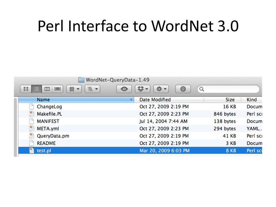This screenshot has height=207, width=276.
Task: Open the item arrangement dropdown
Action: click(x=74, y=89)
